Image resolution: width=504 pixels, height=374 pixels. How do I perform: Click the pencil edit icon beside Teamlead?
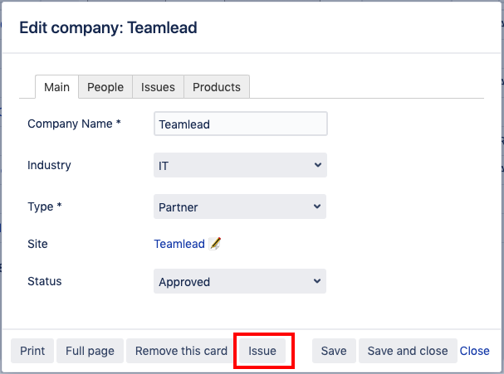tap(215, 244)
